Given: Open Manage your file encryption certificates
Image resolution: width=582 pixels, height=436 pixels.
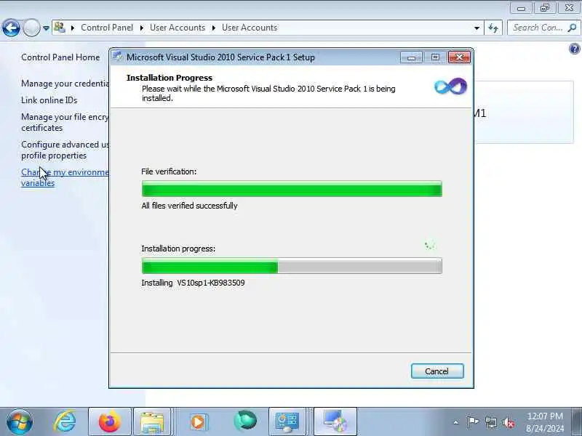Looking at the screenshot, I should pos(65,122).
